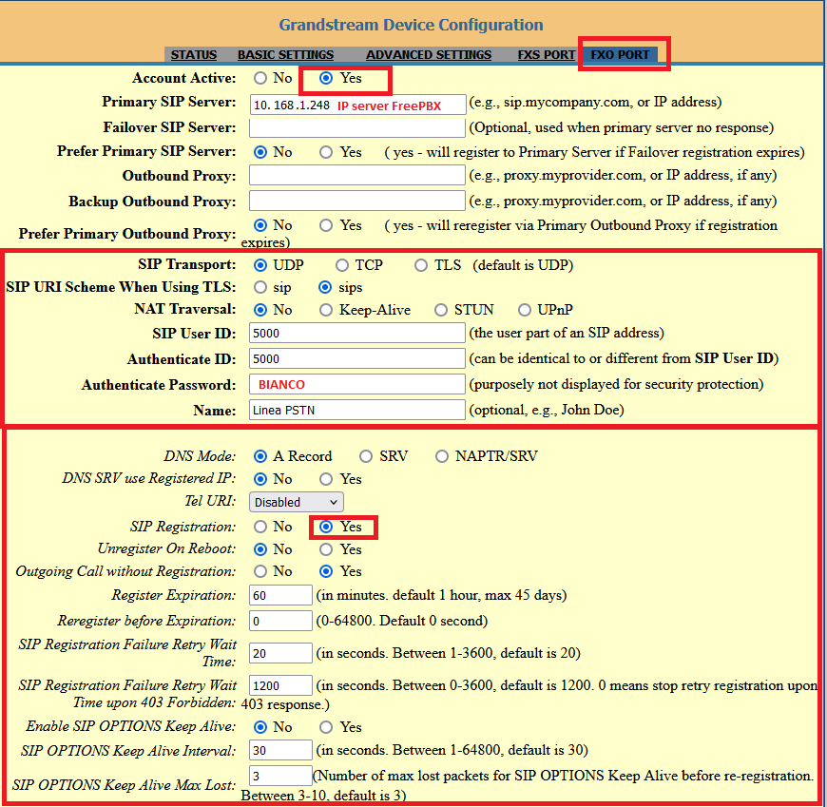Set DNS SRV use Registered IP to Yes
Viewport: 827px width, 807px height.
(x=326, y=479)
